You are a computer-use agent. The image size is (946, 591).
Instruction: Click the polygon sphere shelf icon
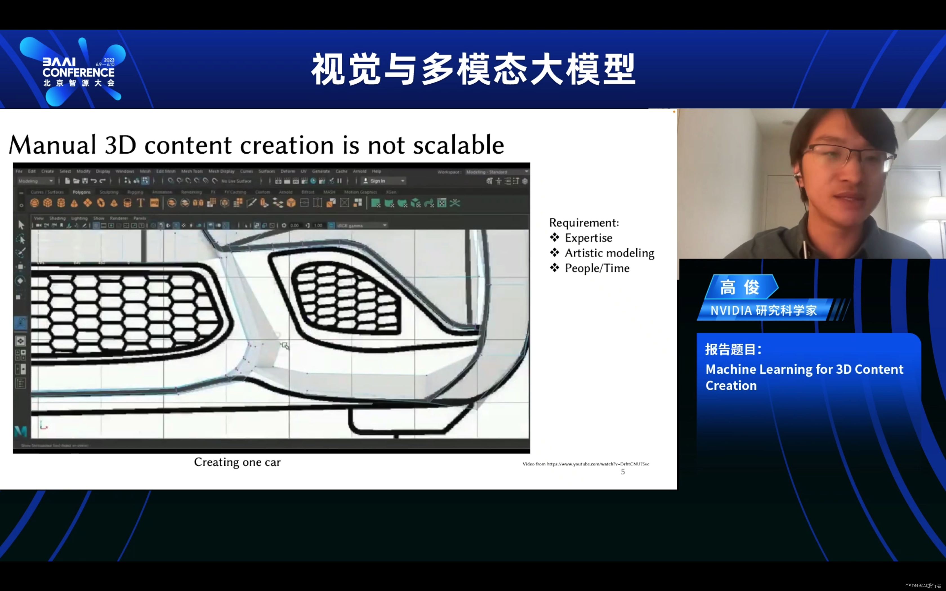point(34,203)
